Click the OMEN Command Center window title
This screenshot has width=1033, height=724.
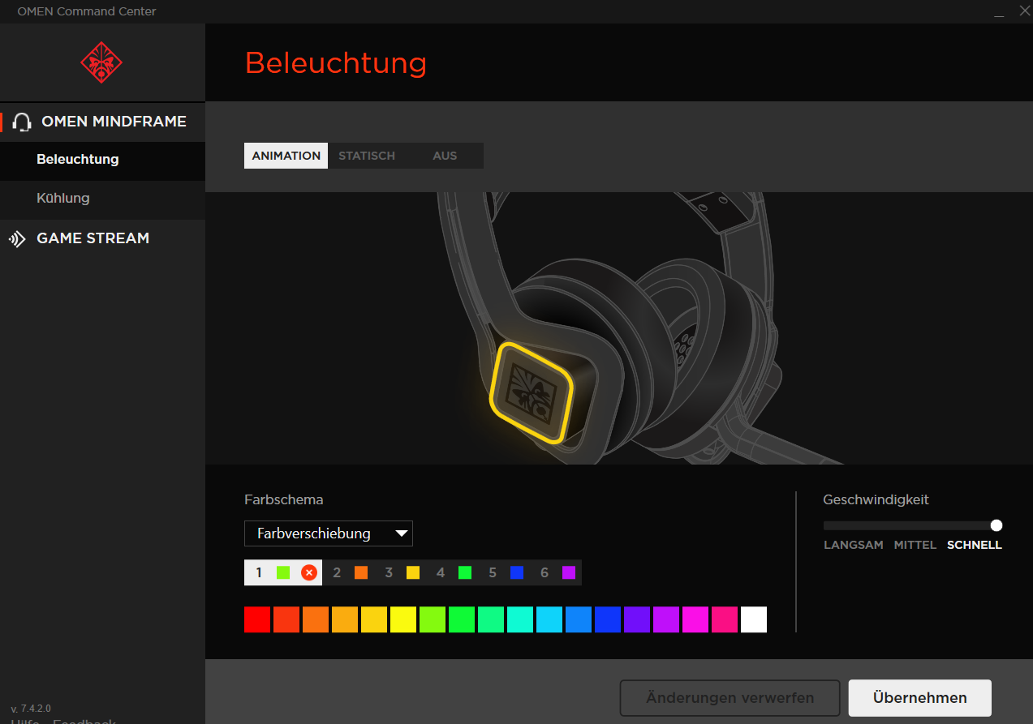pyautogui.click(x=87, y=11)
